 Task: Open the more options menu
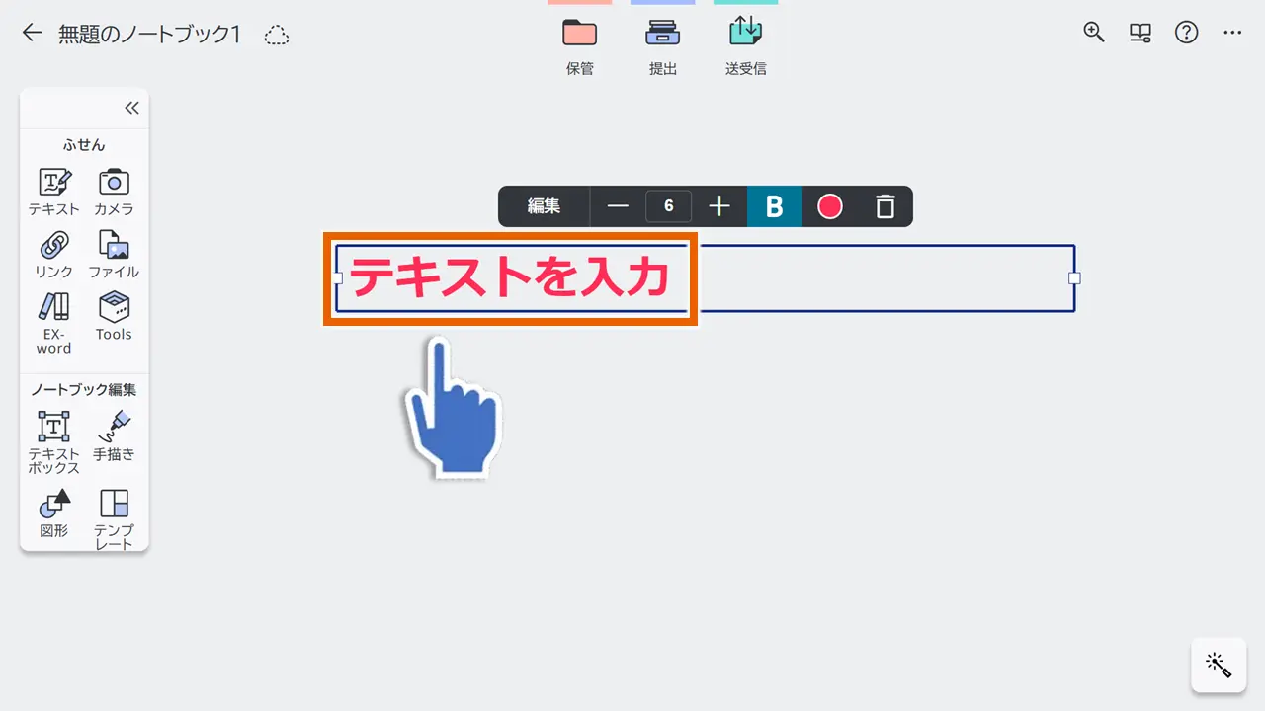1232,33
